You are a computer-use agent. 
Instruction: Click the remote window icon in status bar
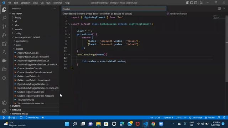[4, 118]
